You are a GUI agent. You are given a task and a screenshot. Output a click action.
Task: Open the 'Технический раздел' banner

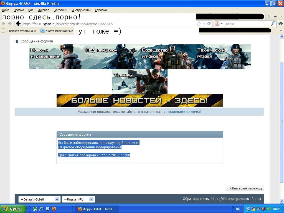pyautogui.click(x=223, y=57)
